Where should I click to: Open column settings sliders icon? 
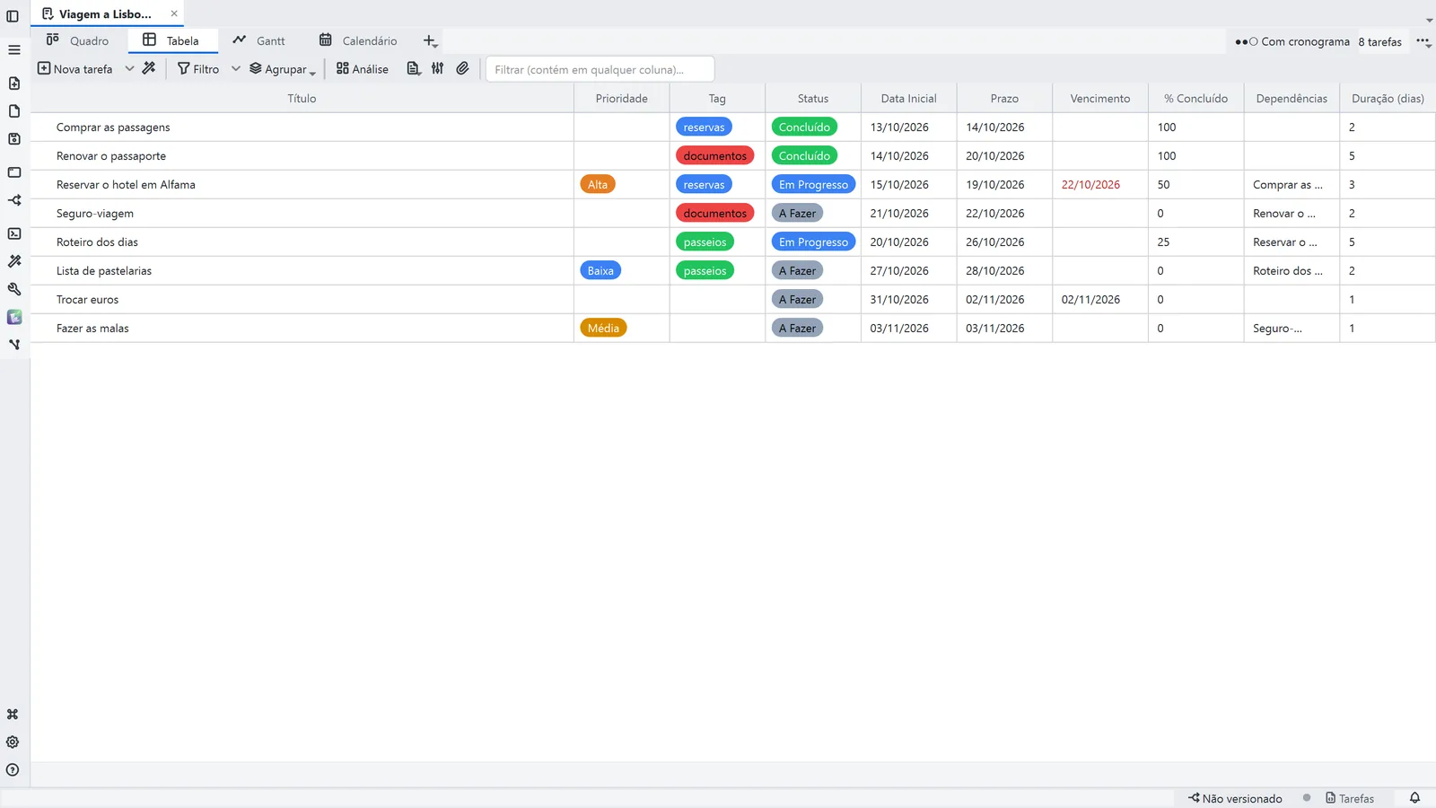click(438, 68)
